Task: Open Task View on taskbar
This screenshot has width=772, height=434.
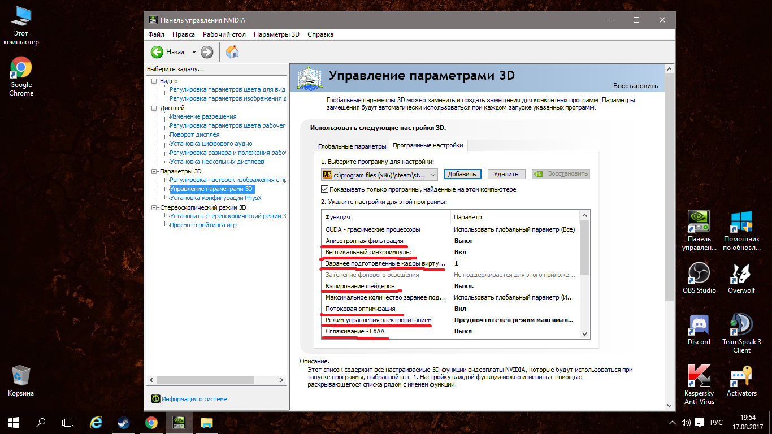Action: point(68,422)
